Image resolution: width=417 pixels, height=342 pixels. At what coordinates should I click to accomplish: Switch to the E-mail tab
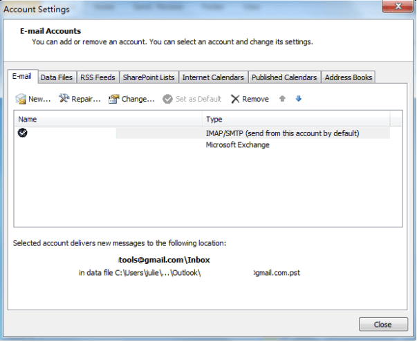click(22, 77)
